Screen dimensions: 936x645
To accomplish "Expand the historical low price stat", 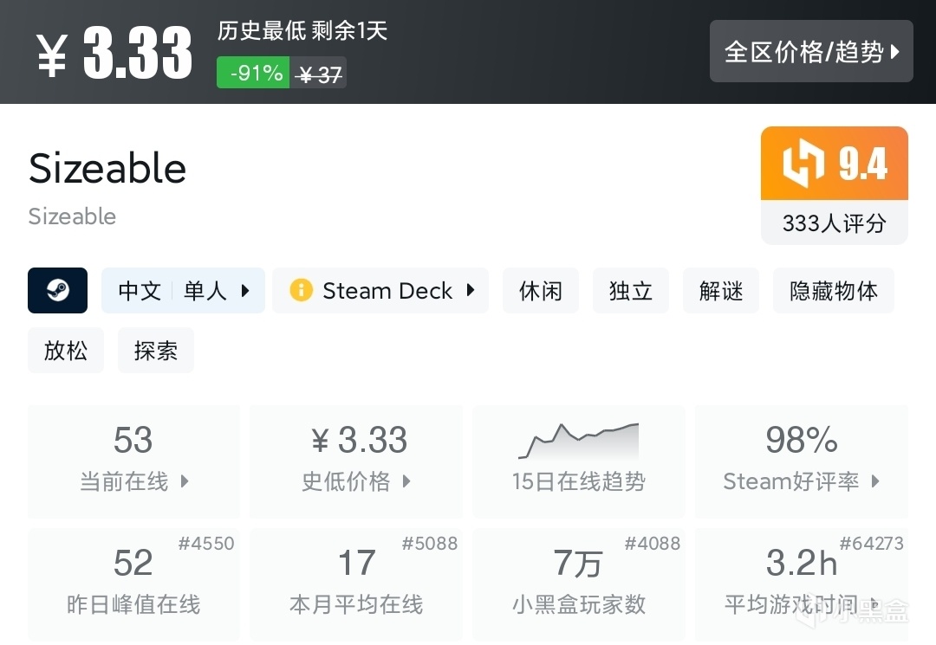I will (356, 461).
